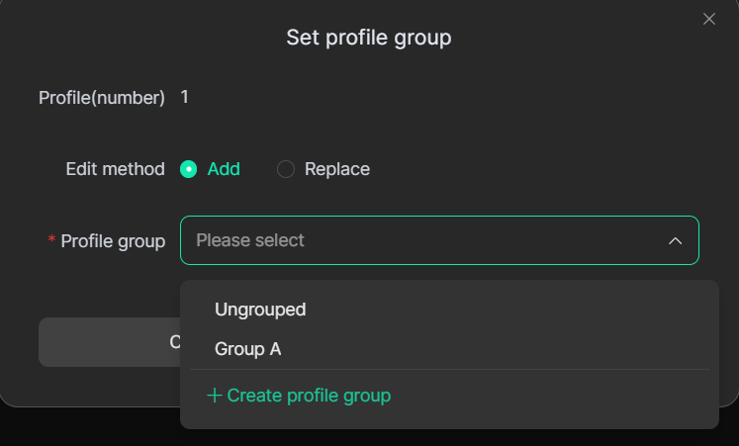Click the Create profile group link

[x=309, y=396]
